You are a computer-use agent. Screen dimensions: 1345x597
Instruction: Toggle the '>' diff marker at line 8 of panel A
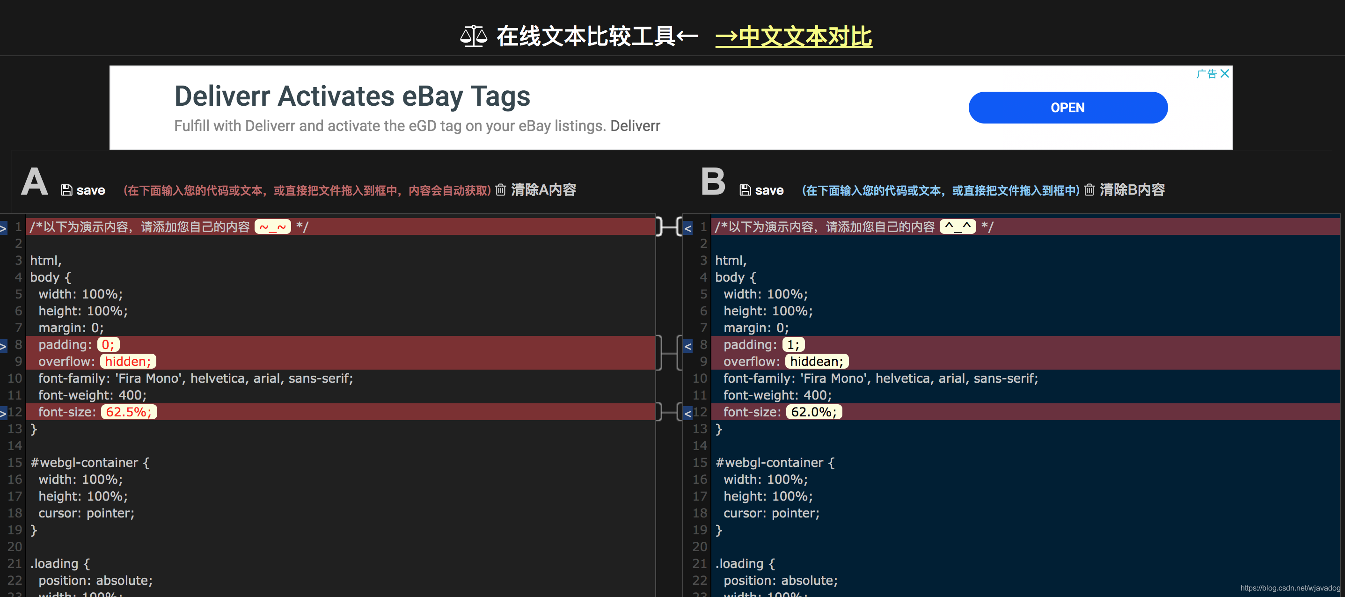pos(3,344)
